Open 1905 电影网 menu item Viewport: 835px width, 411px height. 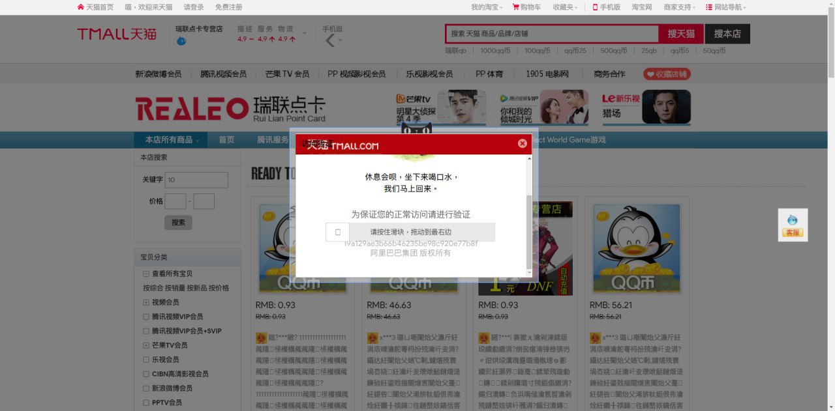coord(547,74)
